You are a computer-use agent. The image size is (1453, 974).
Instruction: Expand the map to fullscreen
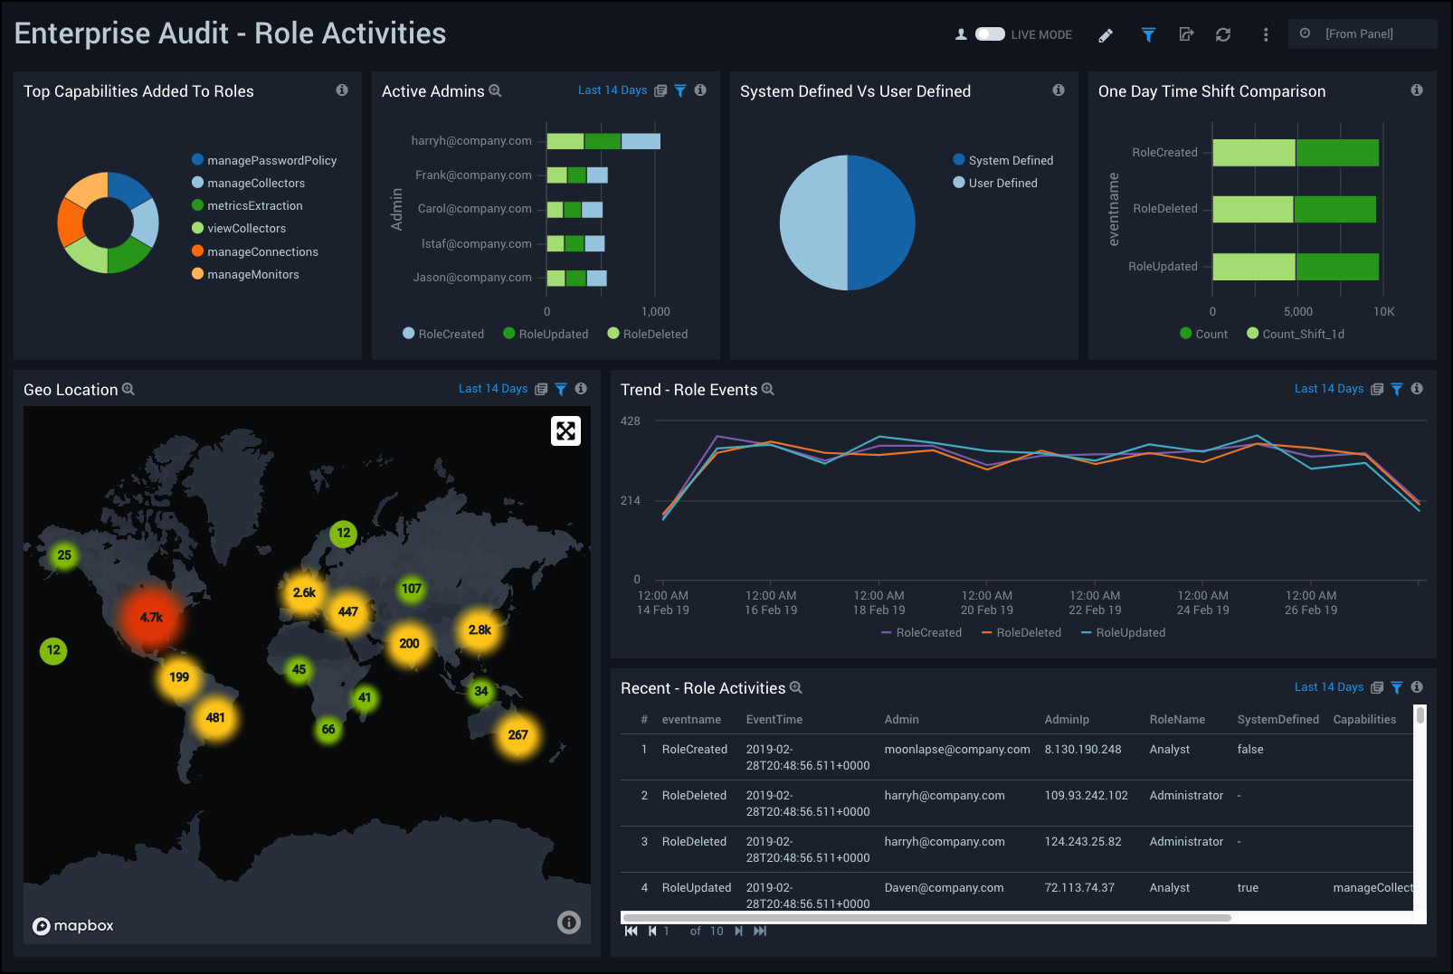(565, 431)
